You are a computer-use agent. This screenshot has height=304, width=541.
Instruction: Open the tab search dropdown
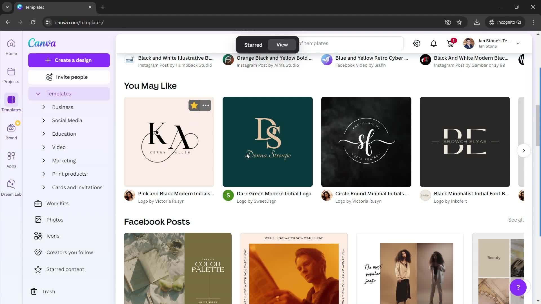pyautogui.click(x=7, y=7)
